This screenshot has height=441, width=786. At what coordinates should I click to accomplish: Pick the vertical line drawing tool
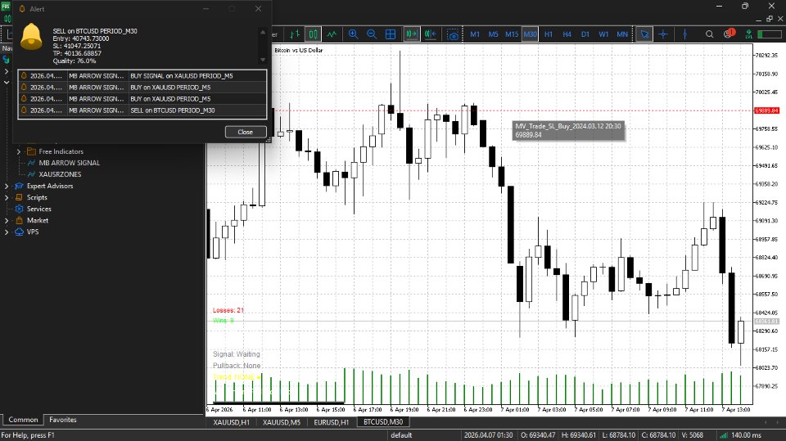point(684,34)
